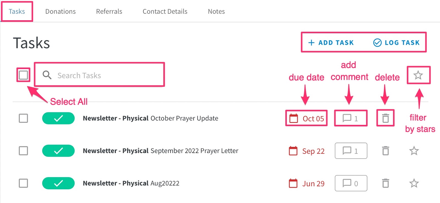Check the Select All tasks checkbox

click(23, 75)
